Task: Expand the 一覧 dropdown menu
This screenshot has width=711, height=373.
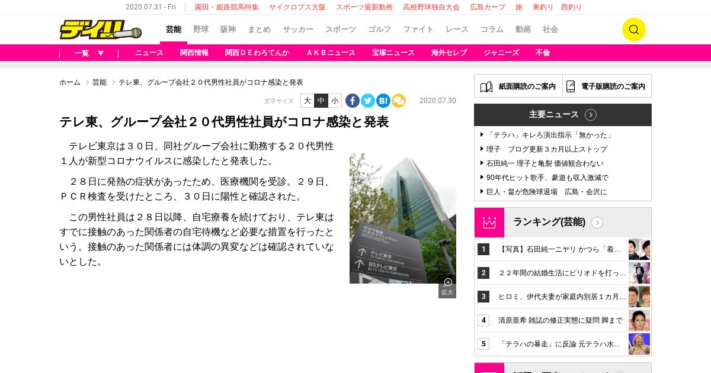Action: click(x=89, y=53)
